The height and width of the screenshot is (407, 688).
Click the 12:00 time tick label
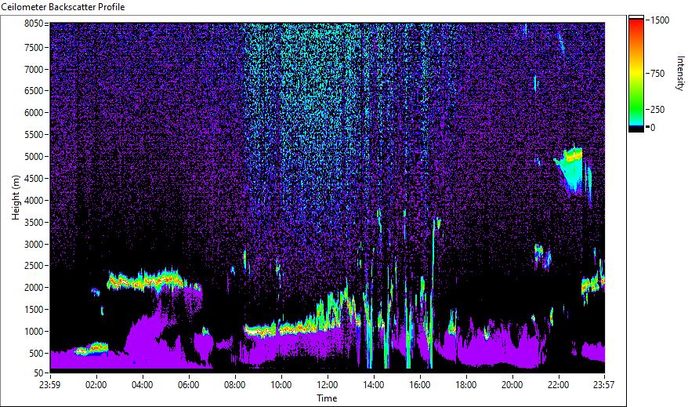328,385
